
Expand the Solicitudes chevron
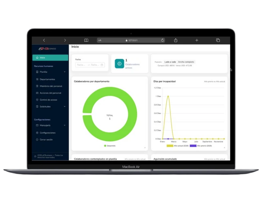[65, 107]
